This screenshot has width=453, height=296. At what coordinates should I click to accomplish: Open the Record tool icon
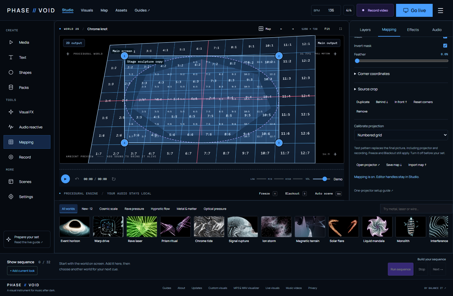click(x=11, y=157)
